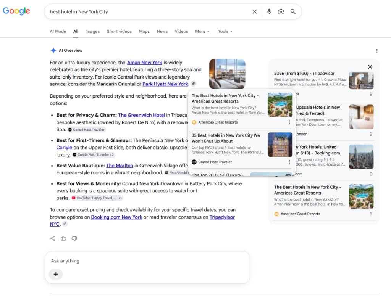Screen dimensions: 391x299
Task: Expand the More dropdown in search tabs
Action: click(202, 31)
